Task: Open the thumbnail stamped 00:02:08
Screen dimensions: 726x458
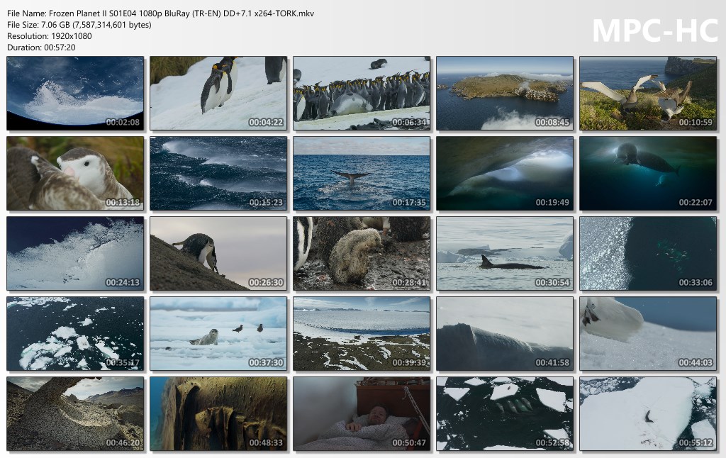Action: 75,93
